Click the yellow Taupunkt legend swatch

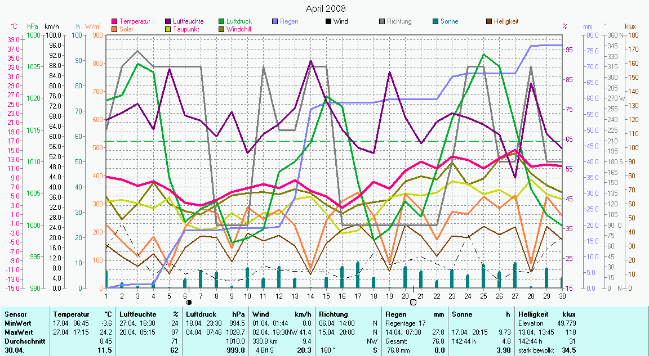pos(168,29)
